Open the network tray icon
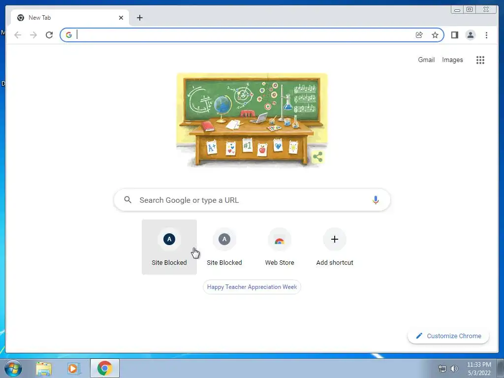This screenshot has width=504, height=378. click(x=442, y=369)
